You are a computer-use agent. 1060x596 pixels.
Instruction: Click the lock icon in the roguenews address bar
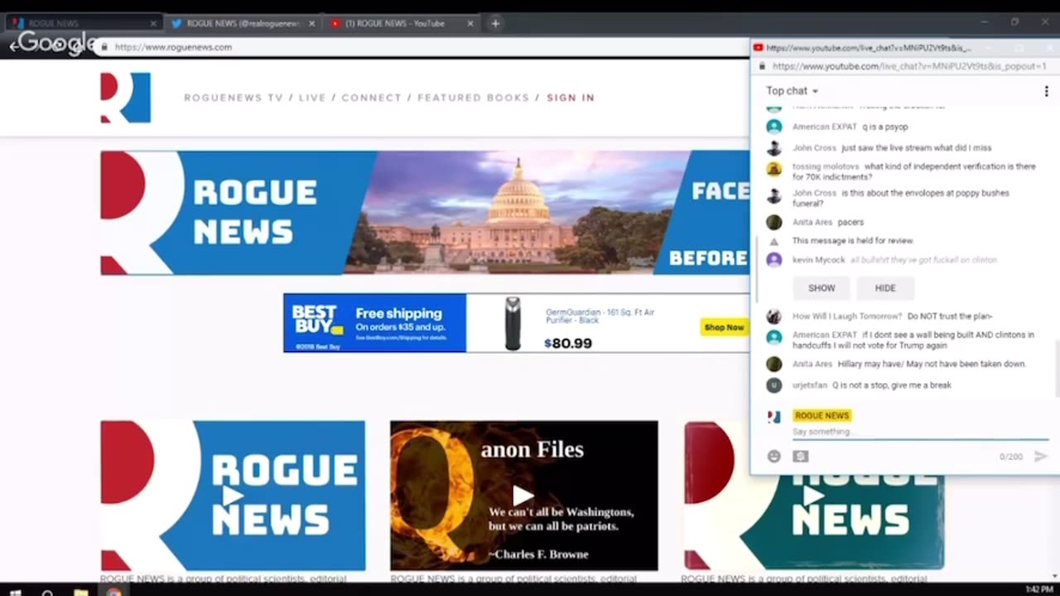pos(104,47)
